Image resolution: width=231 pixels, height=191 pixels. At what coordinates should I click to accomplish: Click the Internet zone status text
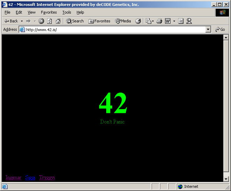click(191, 186)
